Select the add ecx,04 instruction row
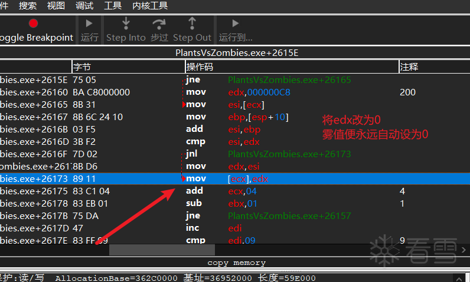This screenshot has width=470, height=282. tap(235, 191)
